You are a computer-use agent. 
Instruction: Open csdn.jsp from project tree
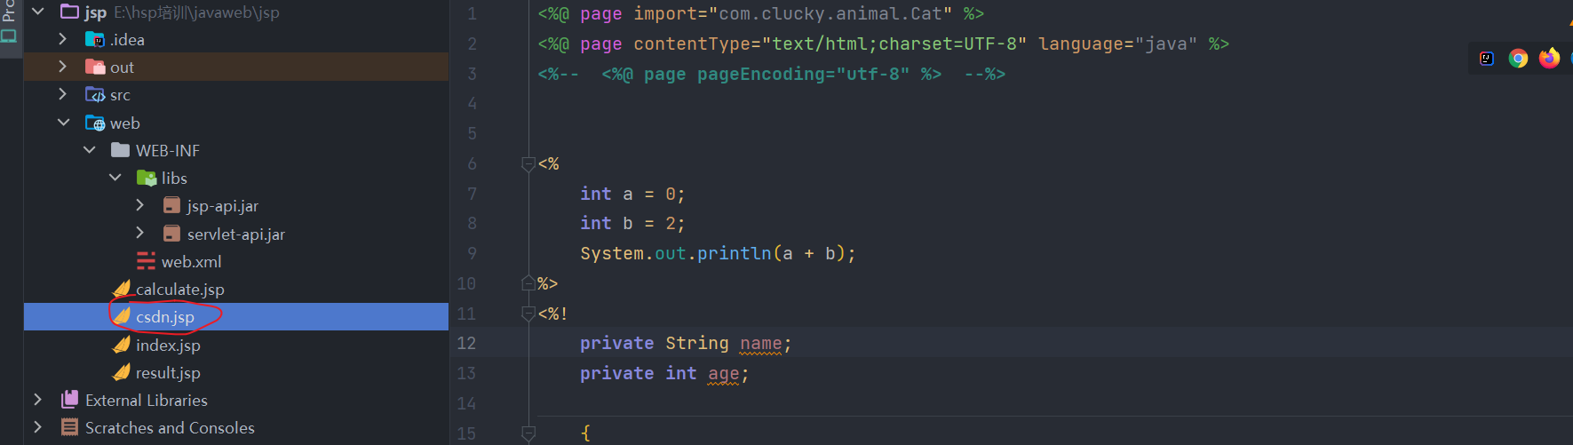pyautogui.click(x=165, y=317)
